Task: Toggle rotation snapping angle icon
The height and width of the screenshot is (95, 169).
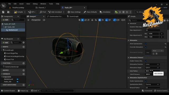Action: click(x=106, y=20)
